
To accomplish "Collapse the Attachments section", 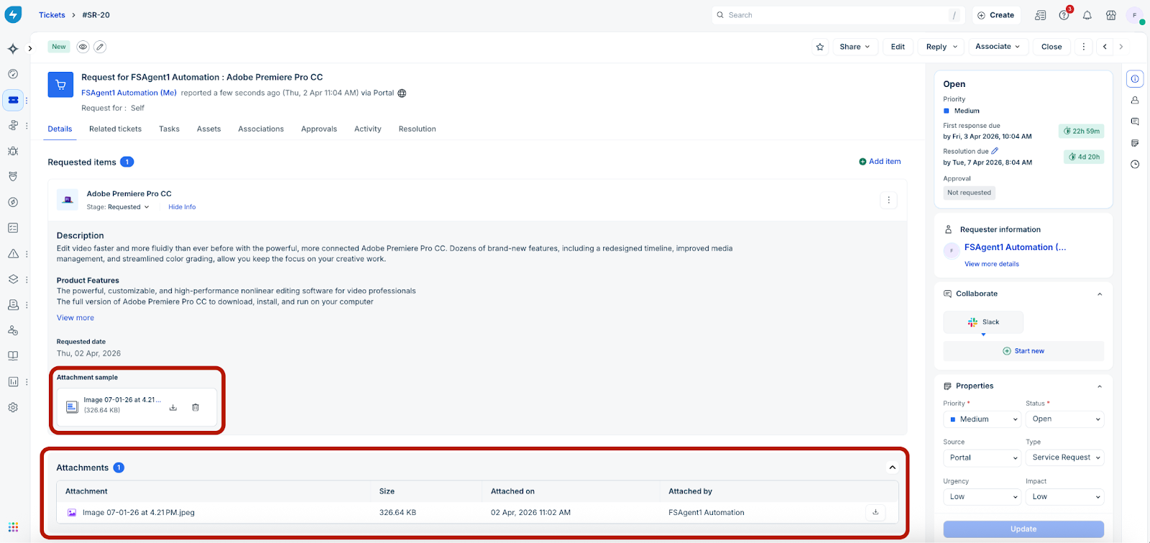I will [892, 468].
